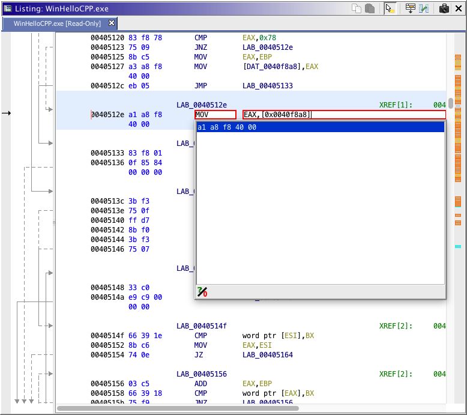Image resolution: width=467 pixels, height=415 pixels.
Task: Click the vertical scrollbar thumb of the listing
Action: 450,103
